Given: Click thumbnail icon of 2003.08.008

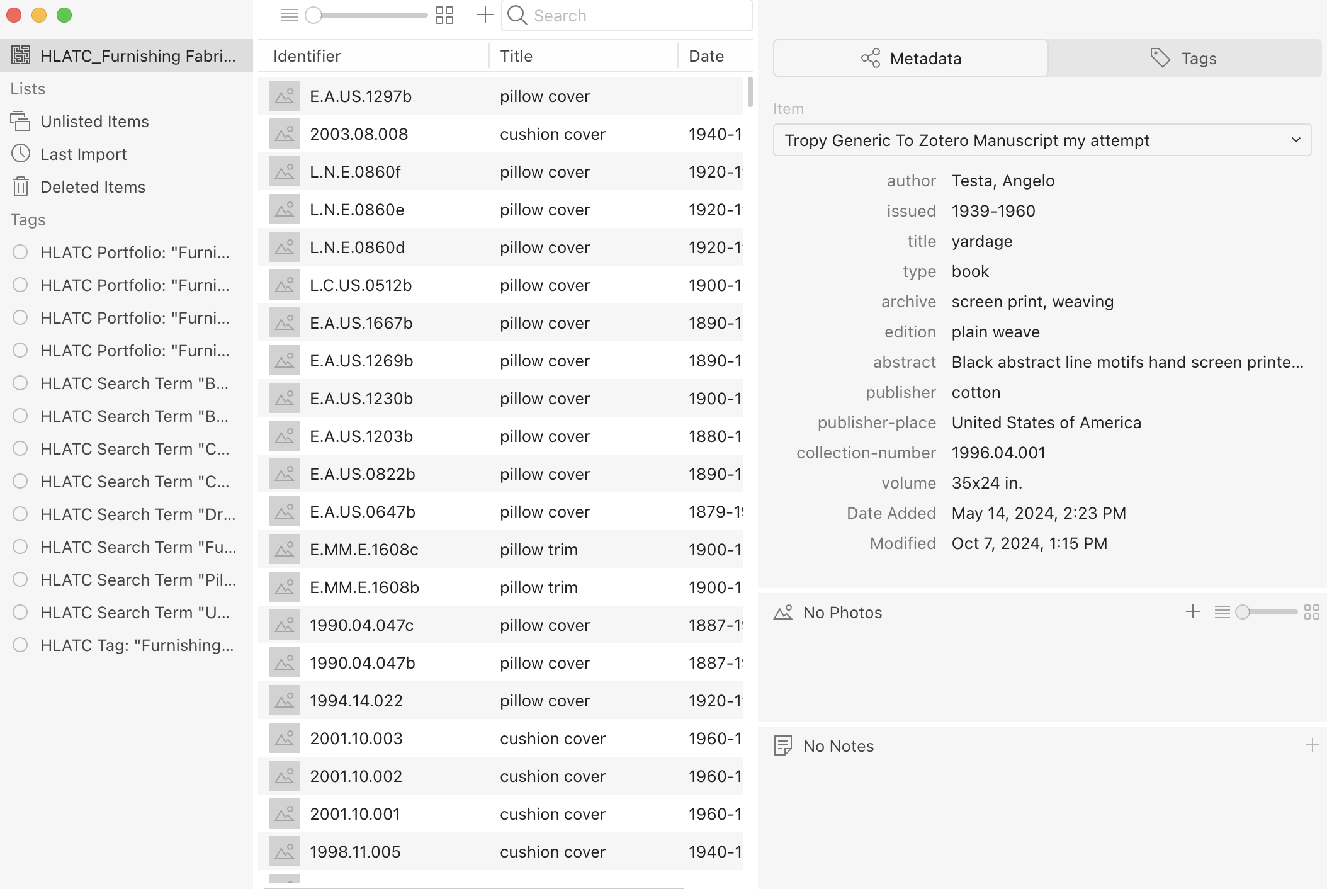Looking at the screenshot, I should [285, 134].
